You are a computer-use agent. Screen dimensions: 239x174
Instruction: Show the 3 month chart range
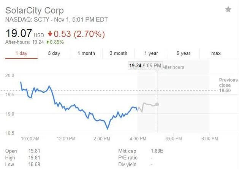click(x=118, y=53)
